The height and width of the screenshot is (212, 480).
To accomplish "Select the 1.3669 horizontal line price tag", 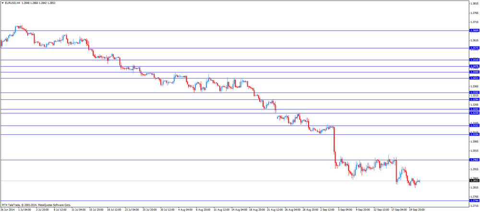I will click(474, 31).
